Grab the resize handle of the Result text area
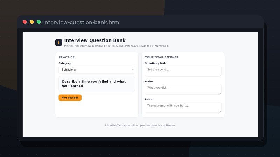Screen dimensions: 280x157 (x=220, y=111)
